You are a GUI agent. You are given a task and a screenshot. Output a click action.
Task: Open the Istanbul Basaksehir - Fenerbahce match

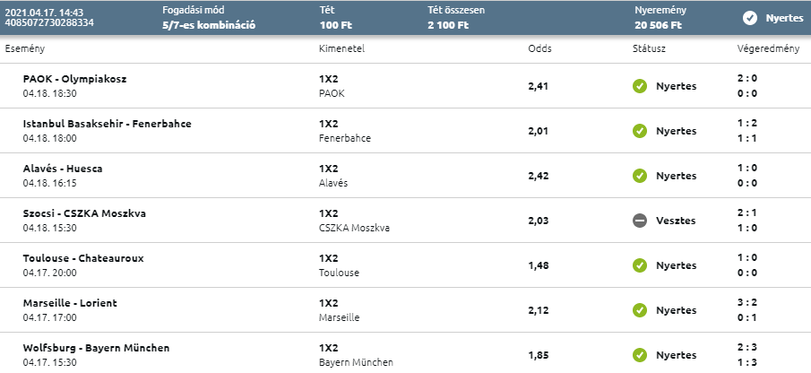tap(107, 124)
